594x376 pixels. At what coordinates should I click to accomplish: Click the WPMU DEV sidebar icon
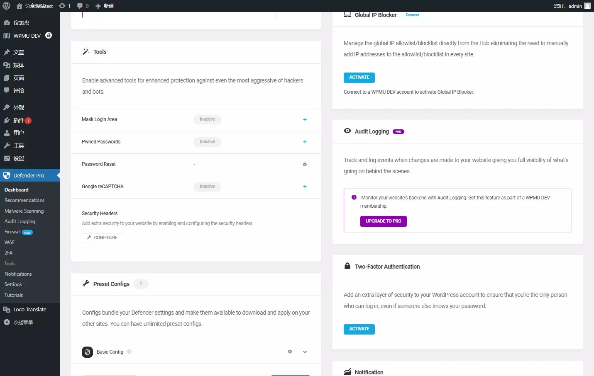[7, 36]
